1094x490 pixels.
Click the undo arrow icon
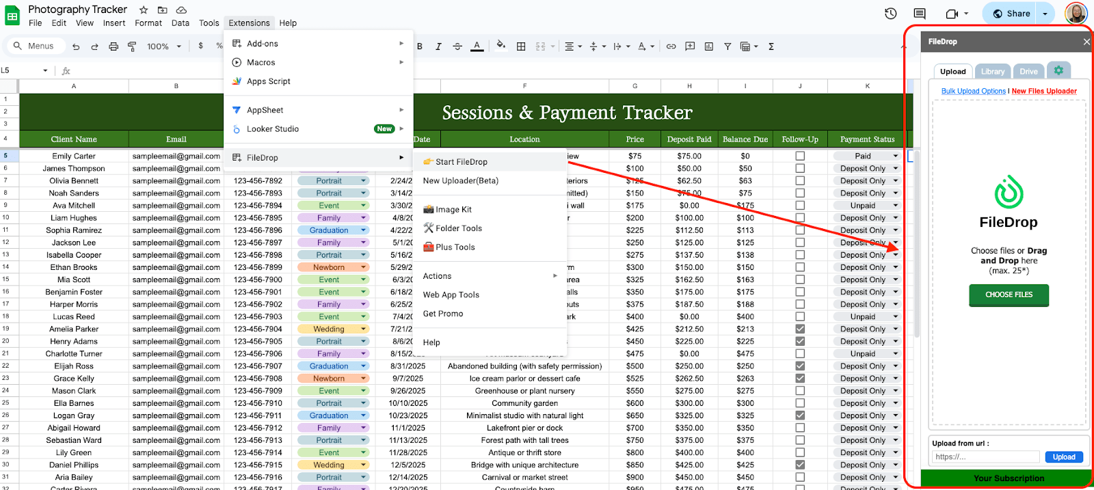76,46
